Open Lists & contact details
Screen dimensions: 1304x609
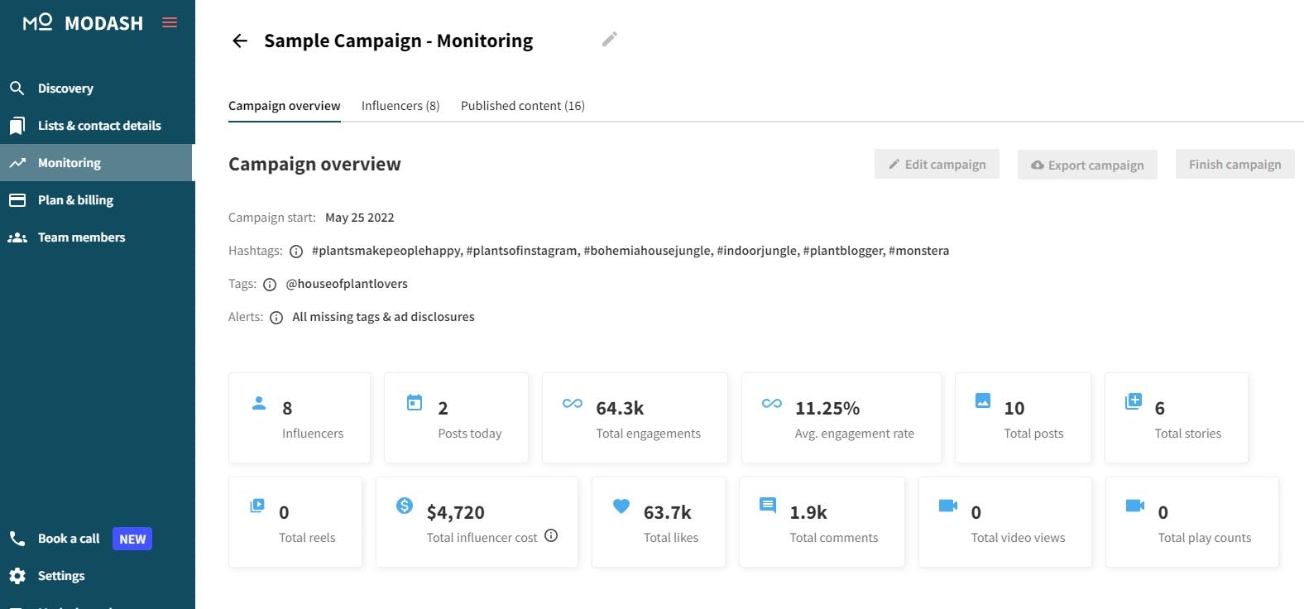coord(99,126)
